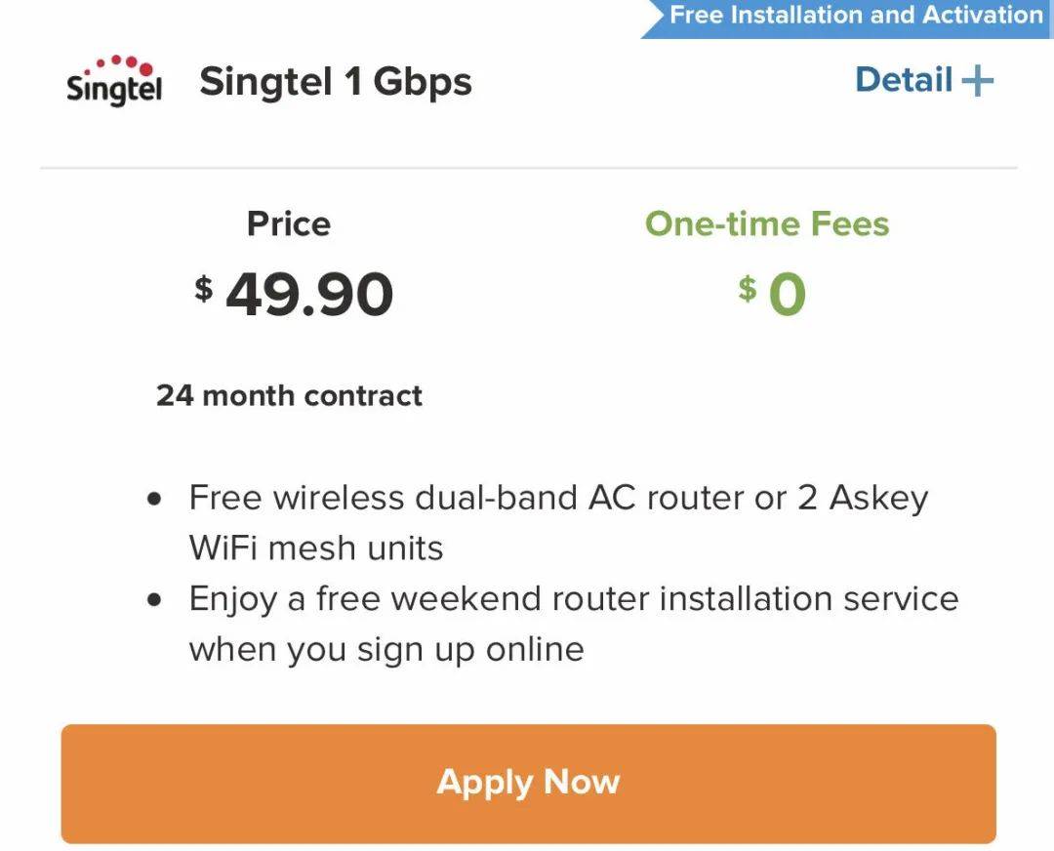
Task: Open the Detail link
Action: [904, 80]
